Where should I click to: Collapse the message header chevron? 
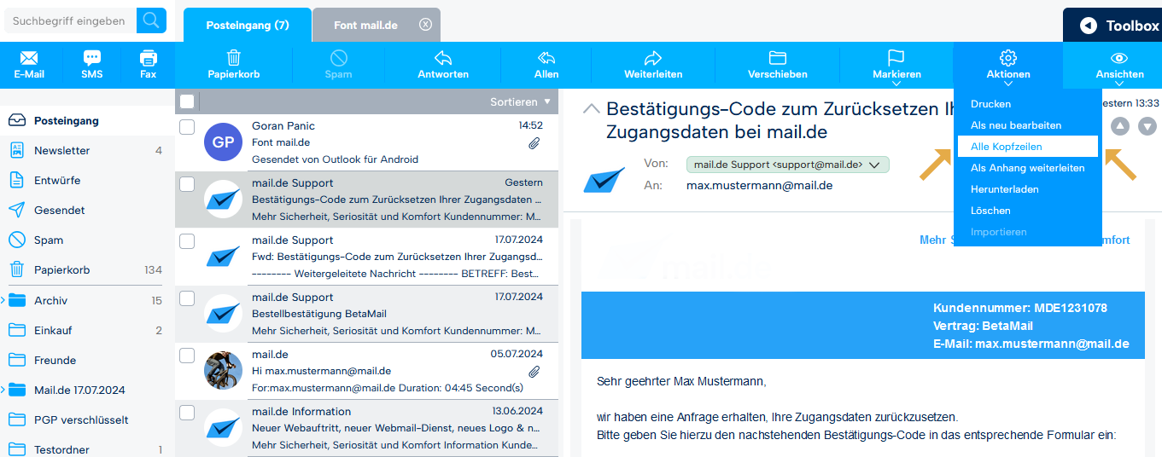pyautogui.click(x=591, y=109)
